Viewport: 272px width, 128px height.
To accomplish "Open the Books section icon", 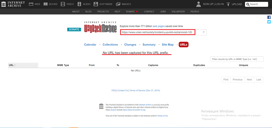I will click(46, 4).
